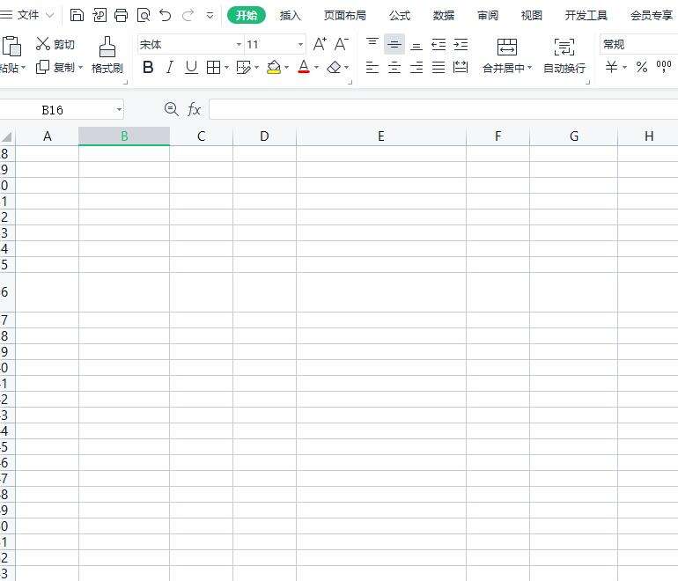Apply currency ¥ format
This screenshot has height=581, width=678.
(x=611, y=67)
